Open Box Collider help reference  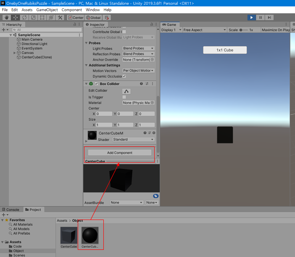pyautogui.click(x=141, y=84)
